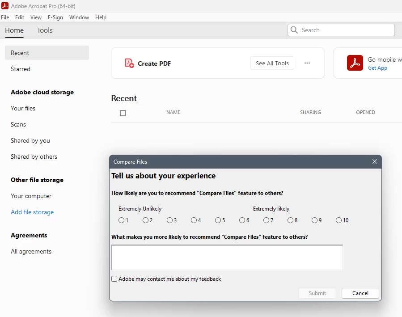Click the feedback comment text box
The image size is (402, 317).
click(x=227, y=257)
